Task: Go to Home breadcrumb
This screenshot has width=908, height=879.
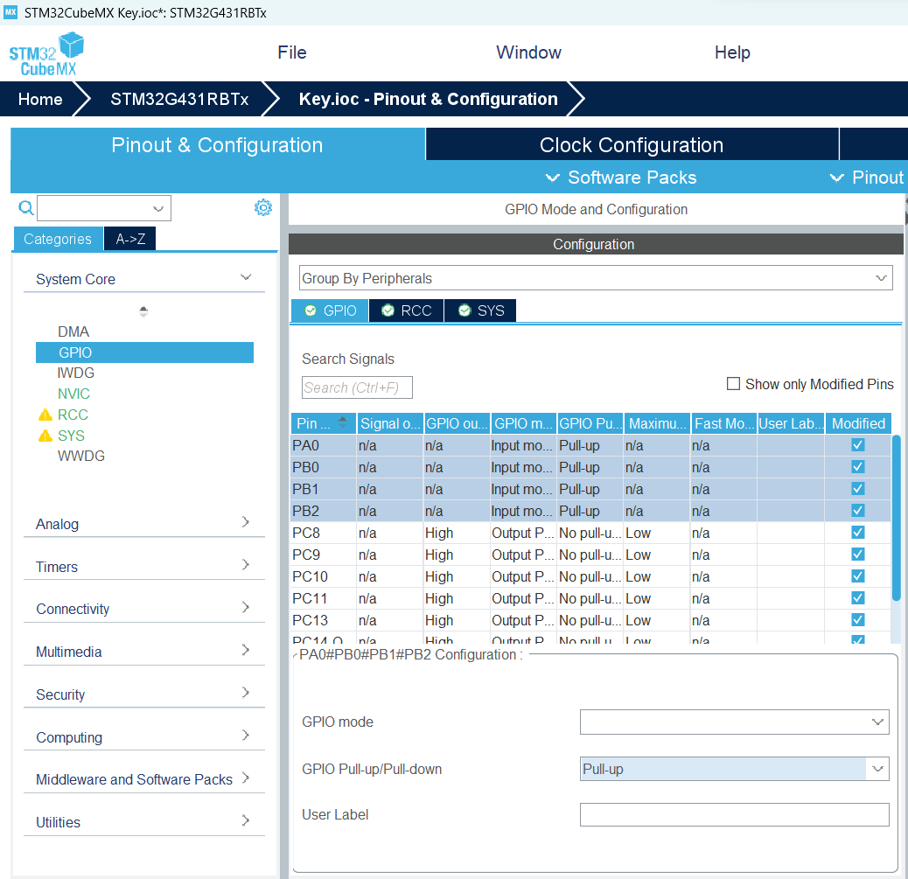Action: (x=40, y=99)
